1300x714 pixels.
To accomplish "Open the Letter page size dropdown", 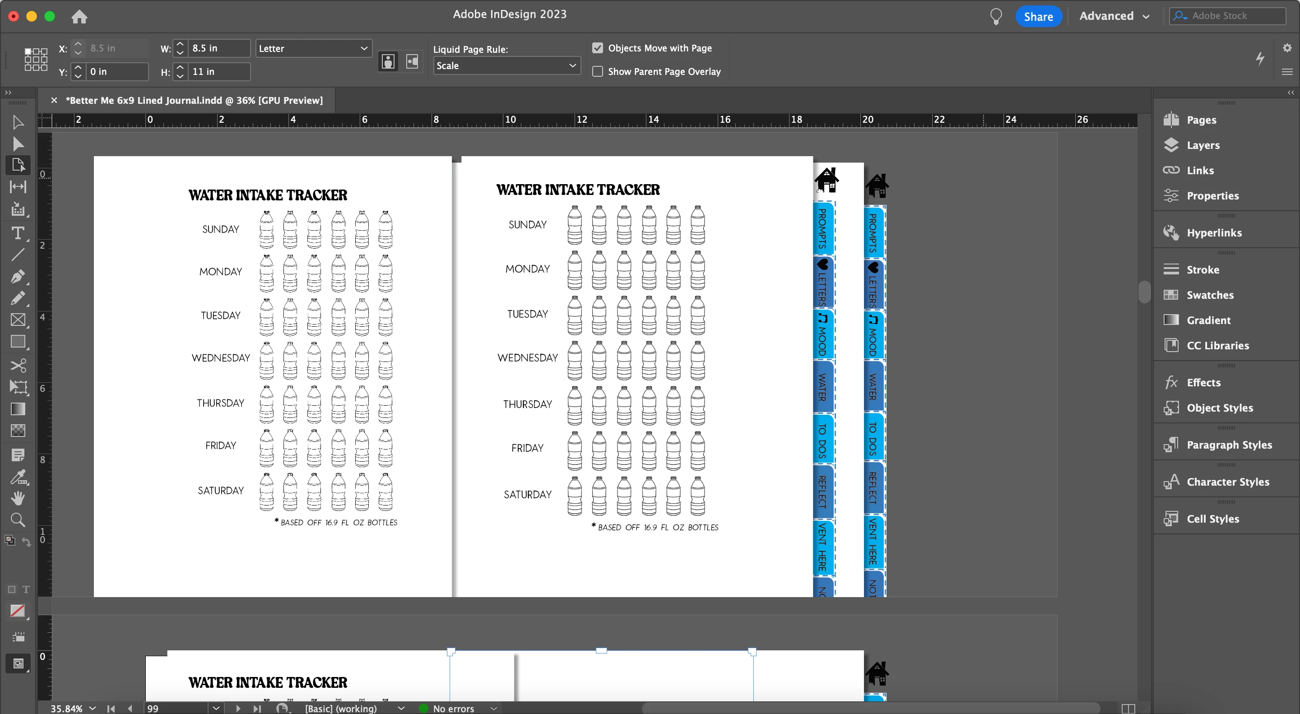I will tap(313, 48).
